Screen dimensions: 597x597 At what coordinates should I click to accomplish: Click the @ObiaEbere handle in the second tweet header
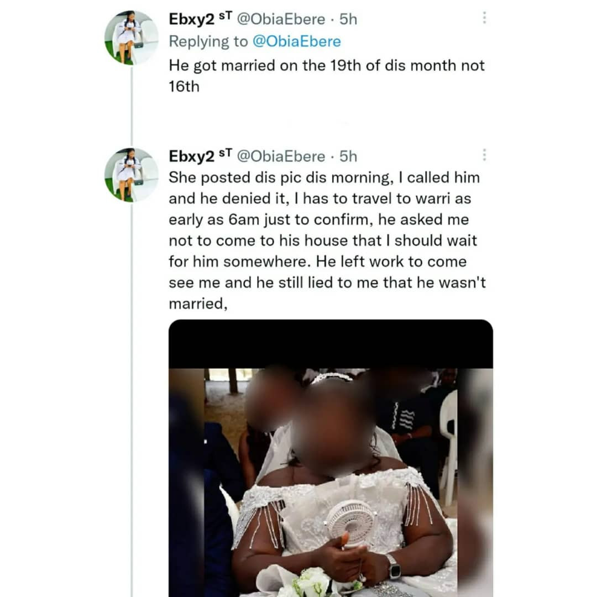(x=281, y=156)
